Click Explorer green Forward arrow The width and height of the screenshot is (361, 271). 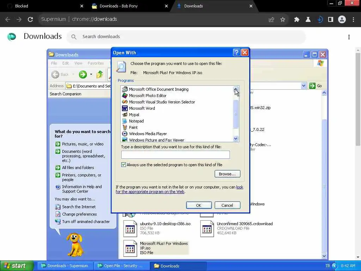pos(83,74)
